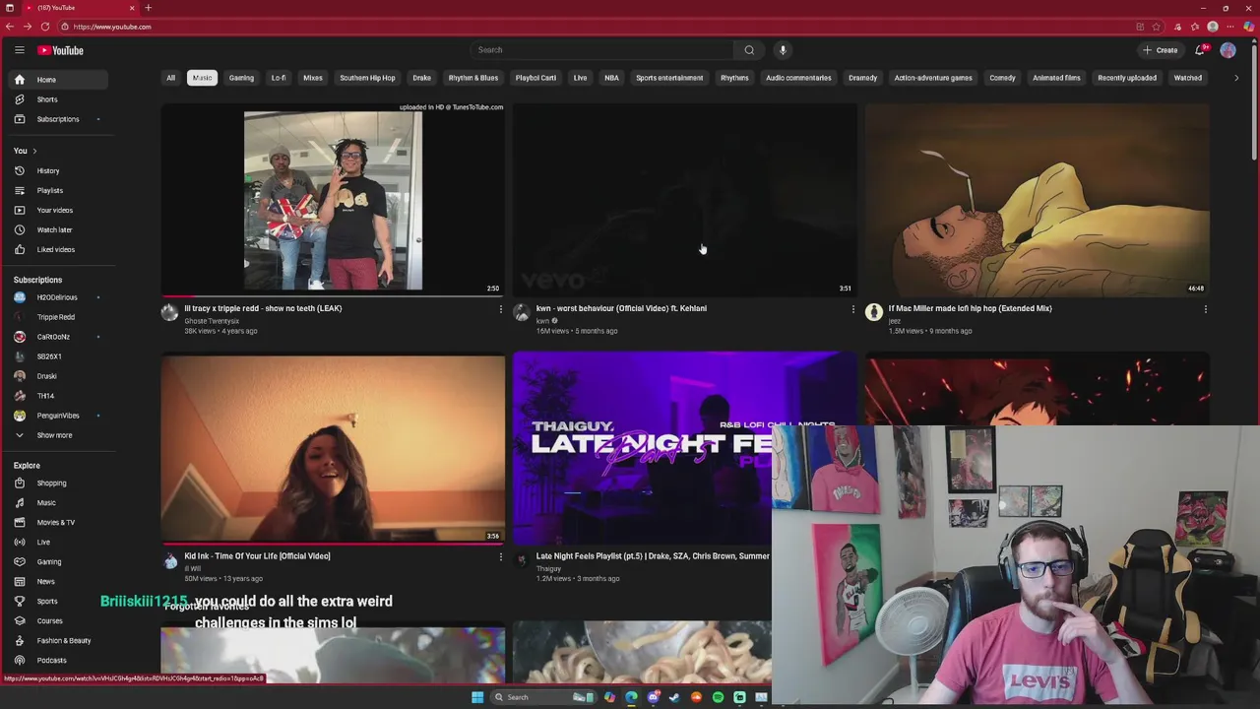
Task: Open the Mac Miller lofi thumbnail
Action: [x=1037, y=200]
